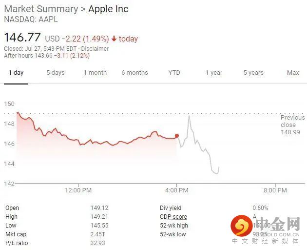
Task: Show the 1 month price range
Action: 95,73
